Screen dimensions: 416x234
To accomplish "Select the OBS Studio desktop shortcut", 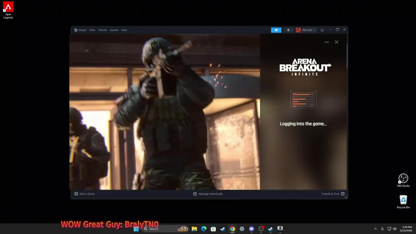I will click(x=403, y=181).
